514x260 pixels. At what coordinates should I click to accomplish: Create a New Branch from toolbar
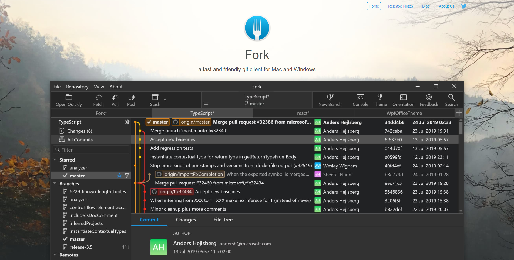pos(330,100)
